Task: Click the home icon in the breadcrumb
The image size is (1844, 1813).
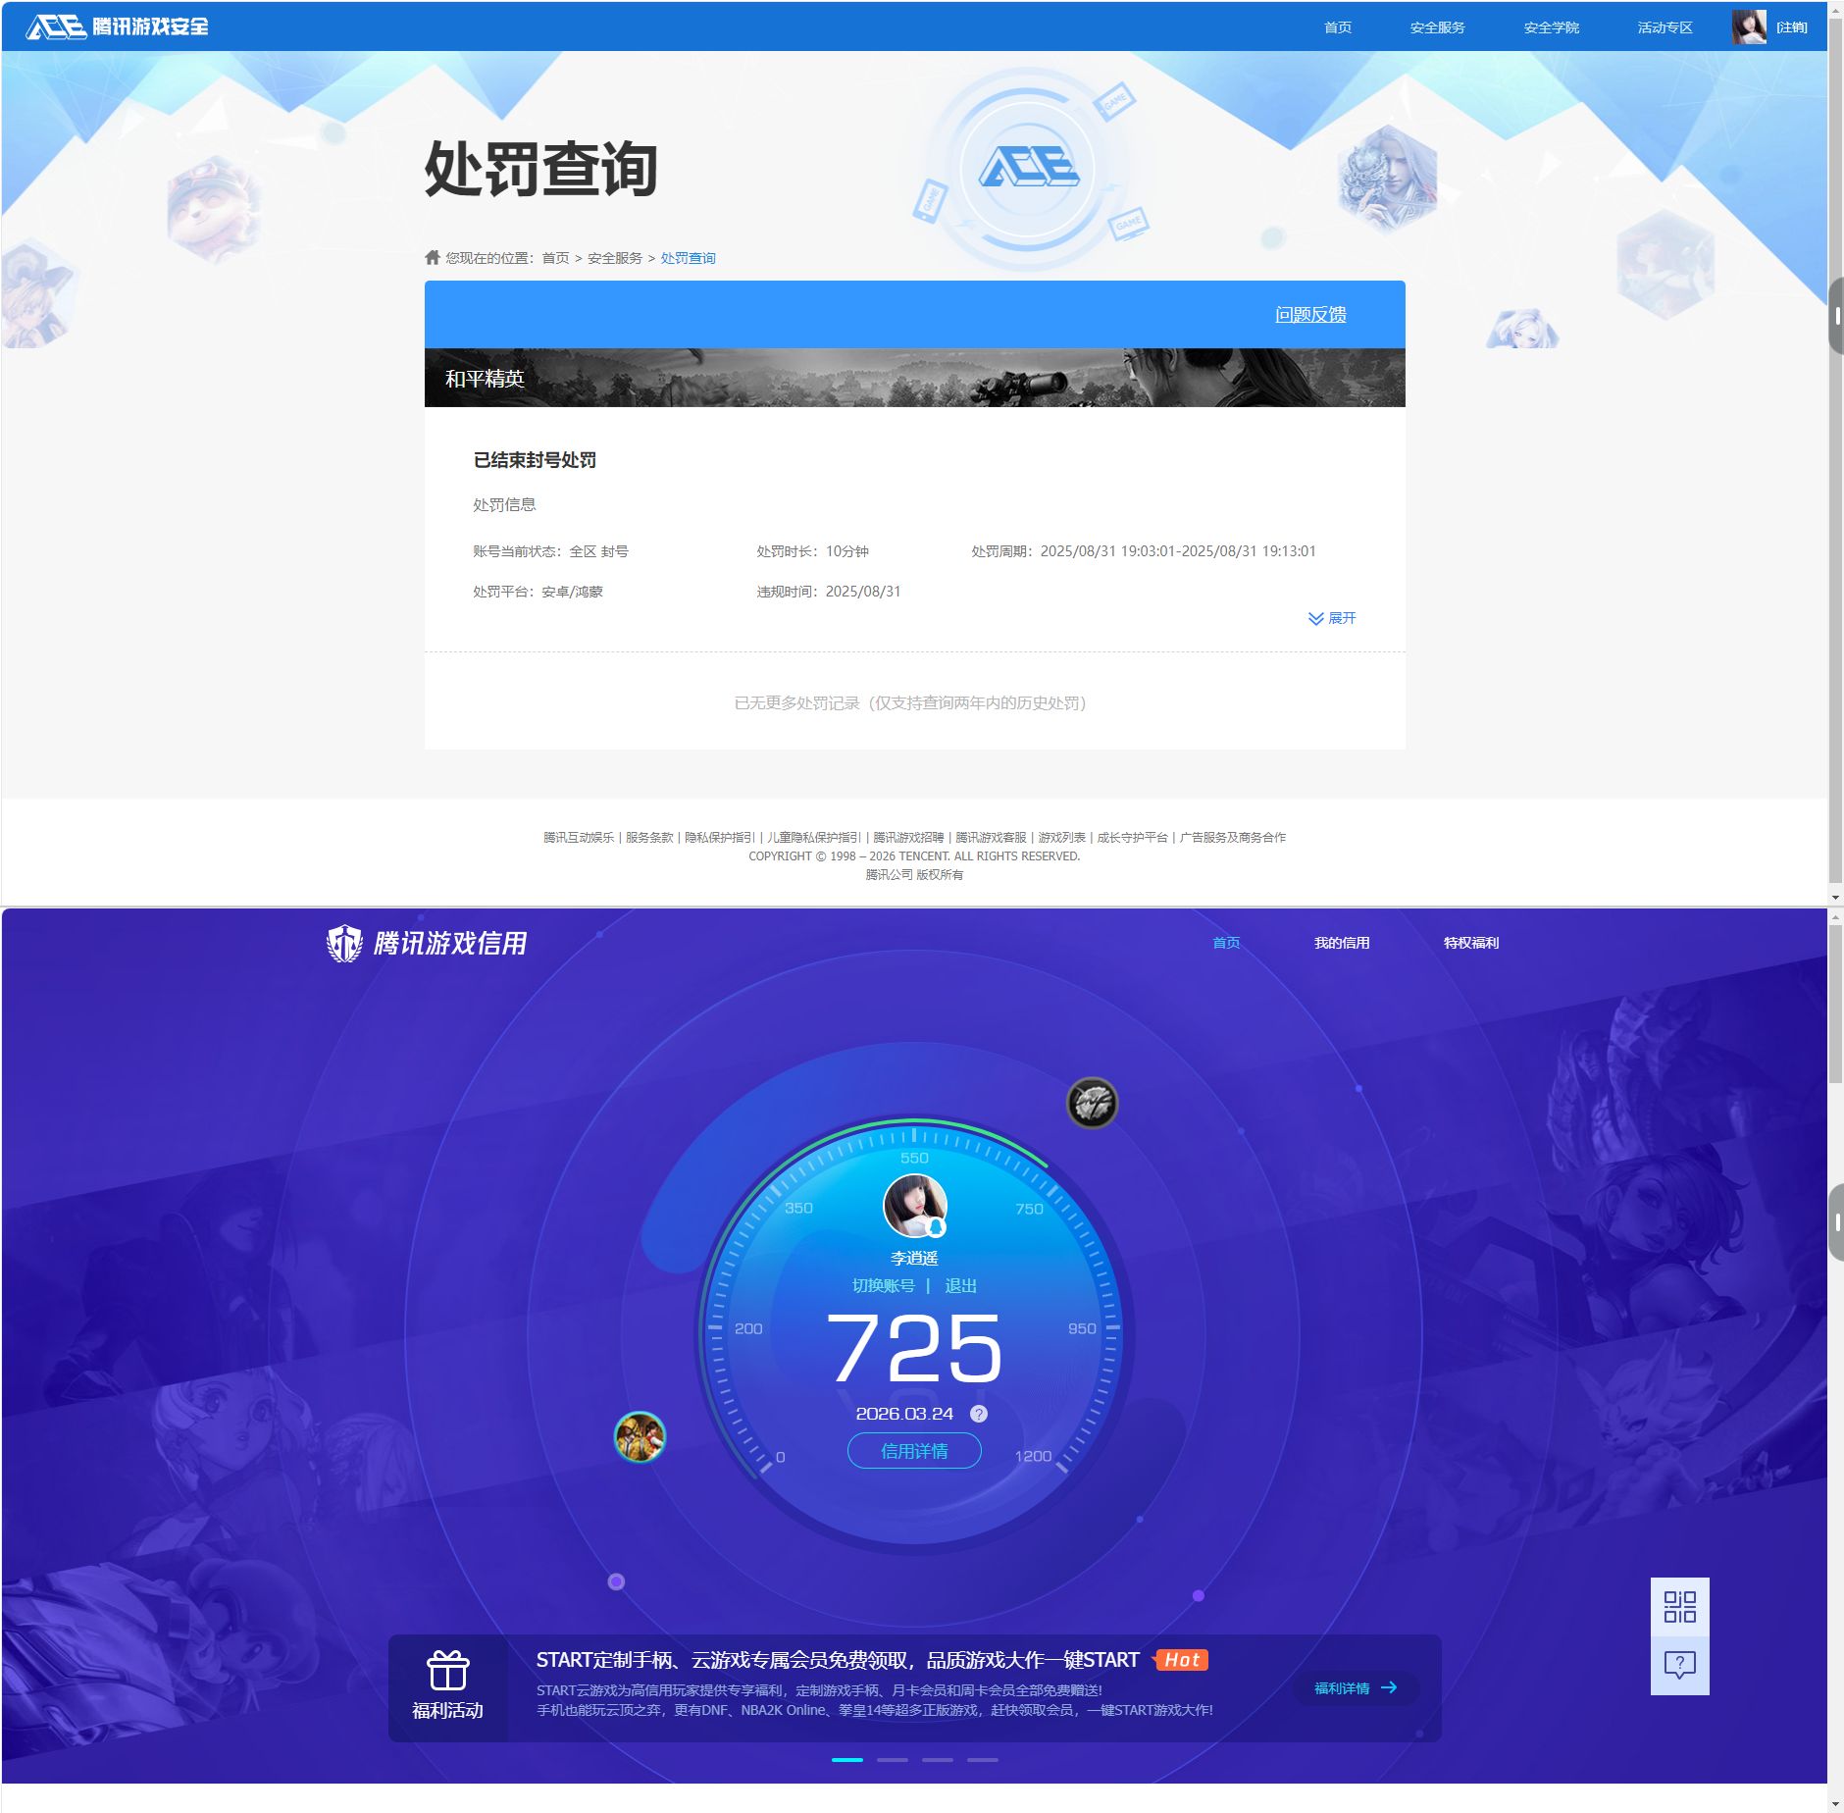Action: point(432,257)
